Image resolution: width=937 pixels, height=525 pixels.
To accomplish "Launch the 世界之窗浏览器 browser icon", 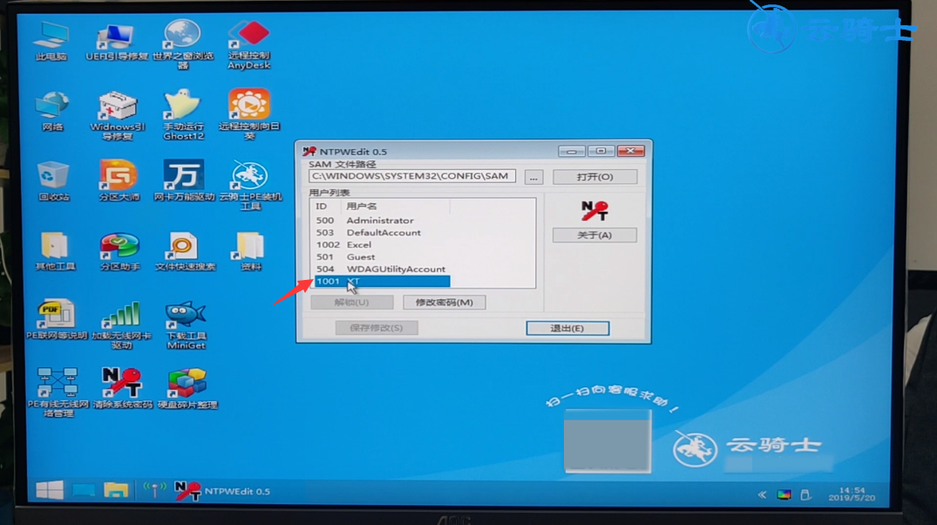I will (182, 40).
